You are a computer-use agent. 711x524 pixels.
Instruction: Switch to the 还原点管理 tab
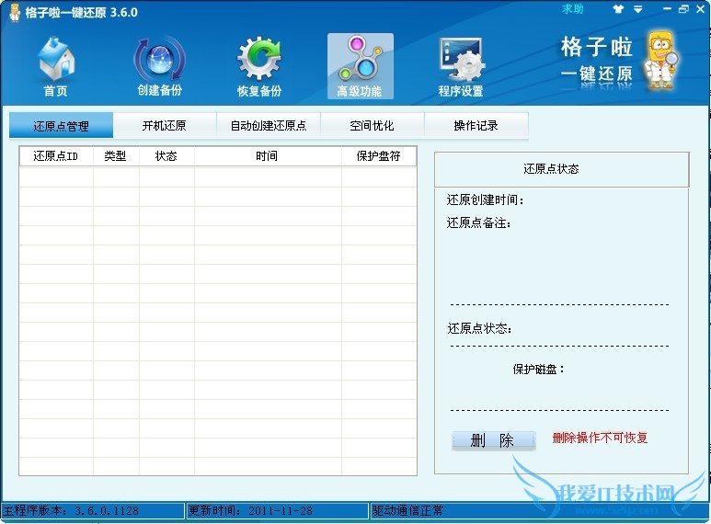coord(62,126)
